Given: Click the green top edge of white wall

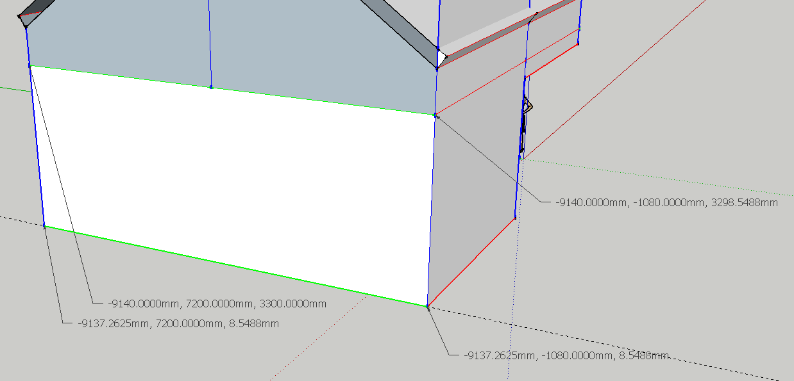Looking at the screenshot, I should [x=321, y=101].
